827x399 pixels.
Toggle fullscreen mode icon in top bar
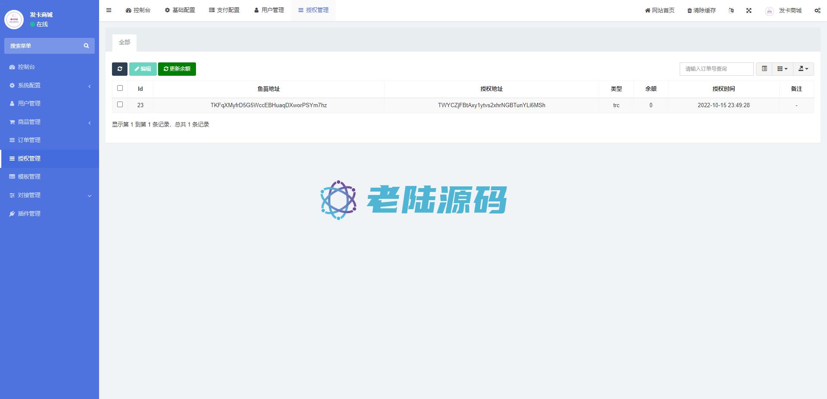coord(749,10)
